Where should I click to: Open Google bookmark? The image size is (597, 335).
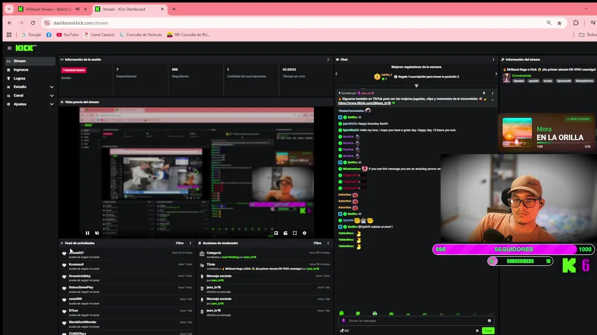(x=31, y=34)
